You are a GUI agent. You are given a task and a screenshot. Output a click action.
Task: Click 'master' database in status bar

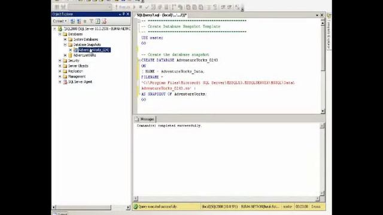click(x=287, y=207)
